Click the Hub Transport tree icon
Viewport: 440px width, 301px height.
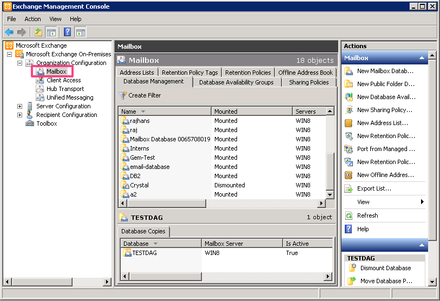coord(40,89)
